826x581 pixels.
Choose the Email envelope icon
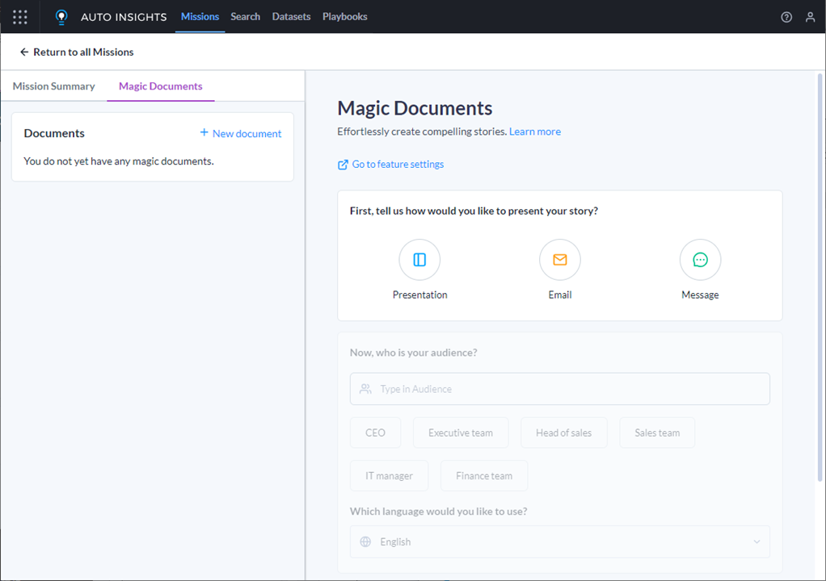pos(560,260)
